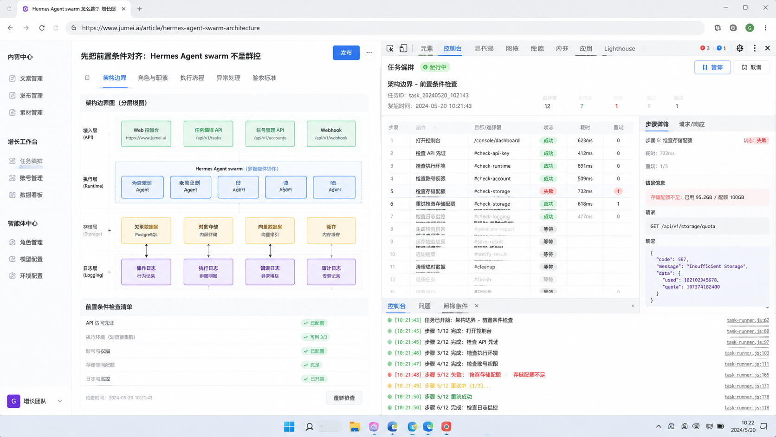Click the browser back arrow
776x437 pixels.
coord(10,28)
